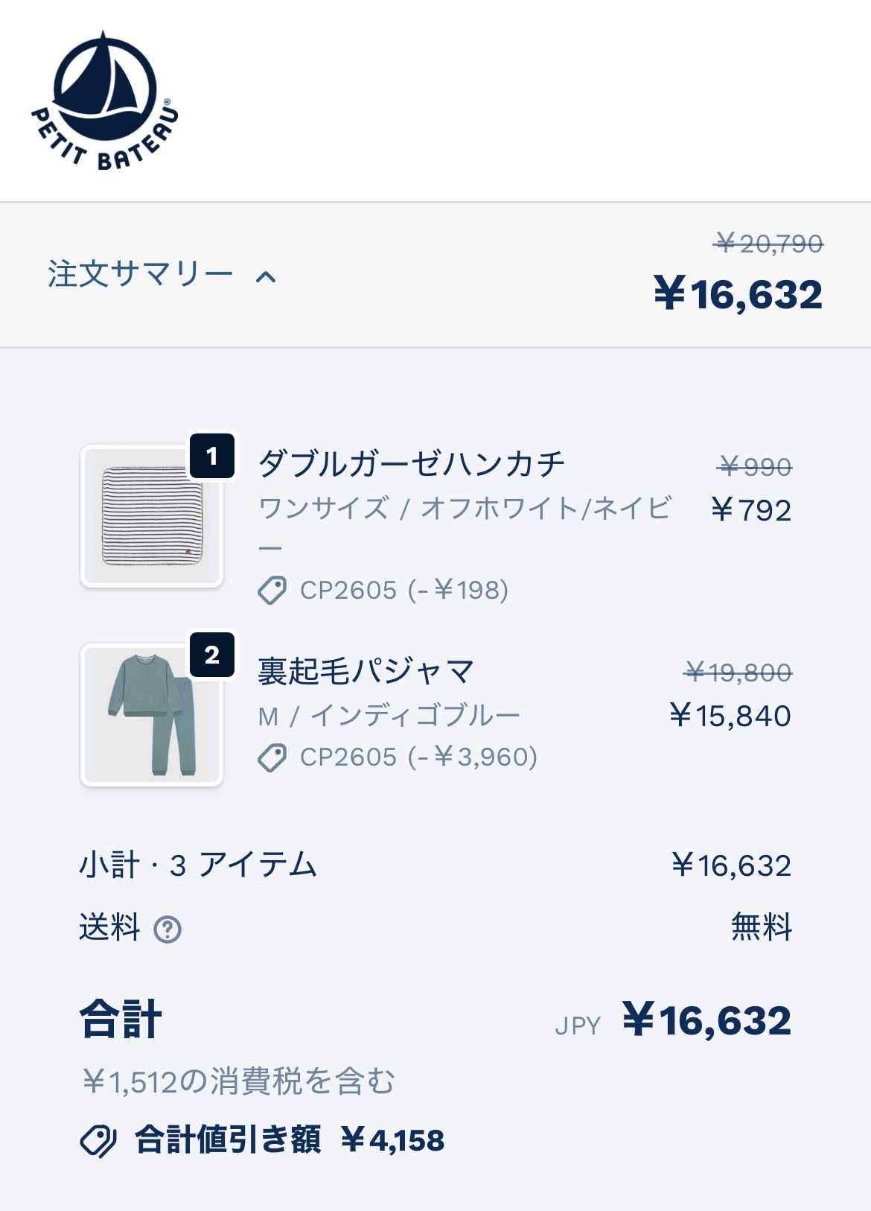Click the 合計値引き額 tags icon
This screenshot has width=871, height=1211.
pyautogui.click(x=98, y=1140)
